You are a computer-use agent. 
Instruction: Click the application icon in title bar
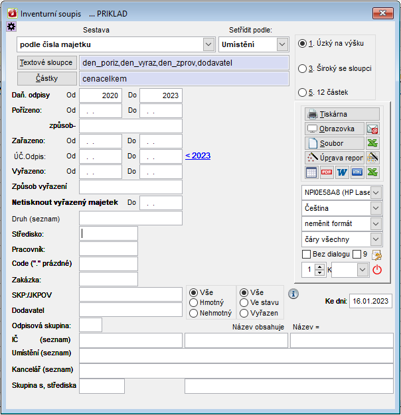[x=13, y=13]
